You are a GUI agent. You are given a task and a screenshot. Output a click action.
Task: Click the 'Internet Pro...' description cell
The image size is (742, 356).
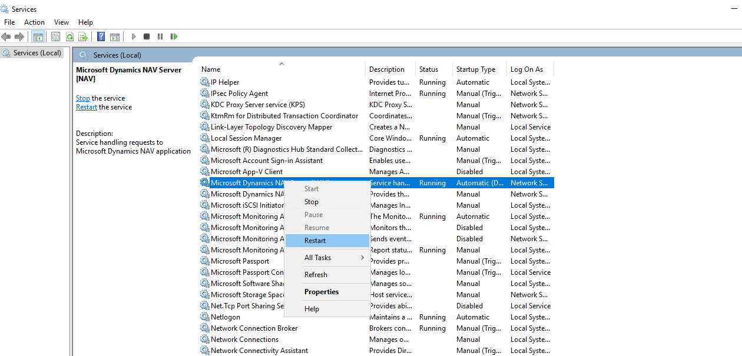click(390, 94)
